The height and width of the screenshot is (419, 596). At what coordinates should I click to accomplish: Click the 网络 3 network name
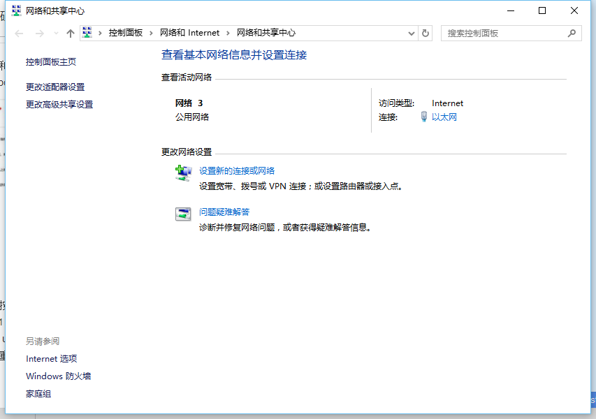(189, 103)
